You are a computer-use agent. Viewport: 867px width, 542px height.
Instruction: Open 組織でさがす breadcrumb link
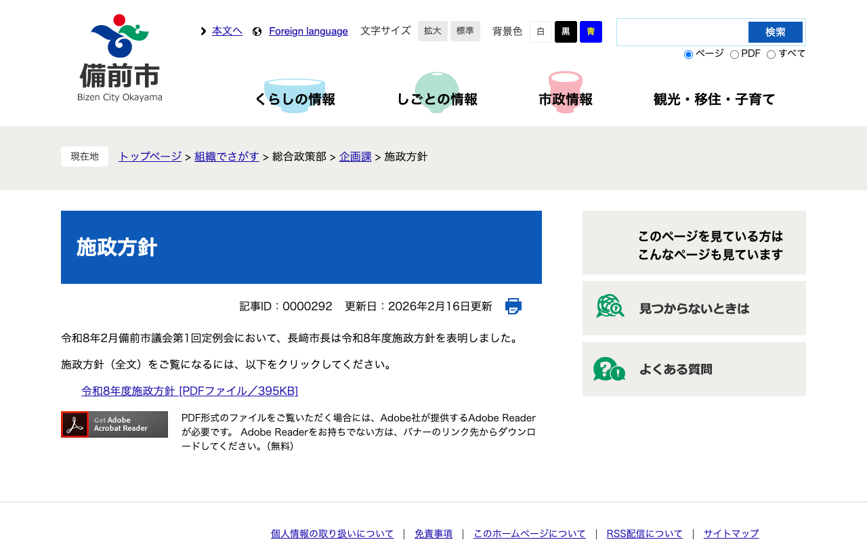pos(227,157)
